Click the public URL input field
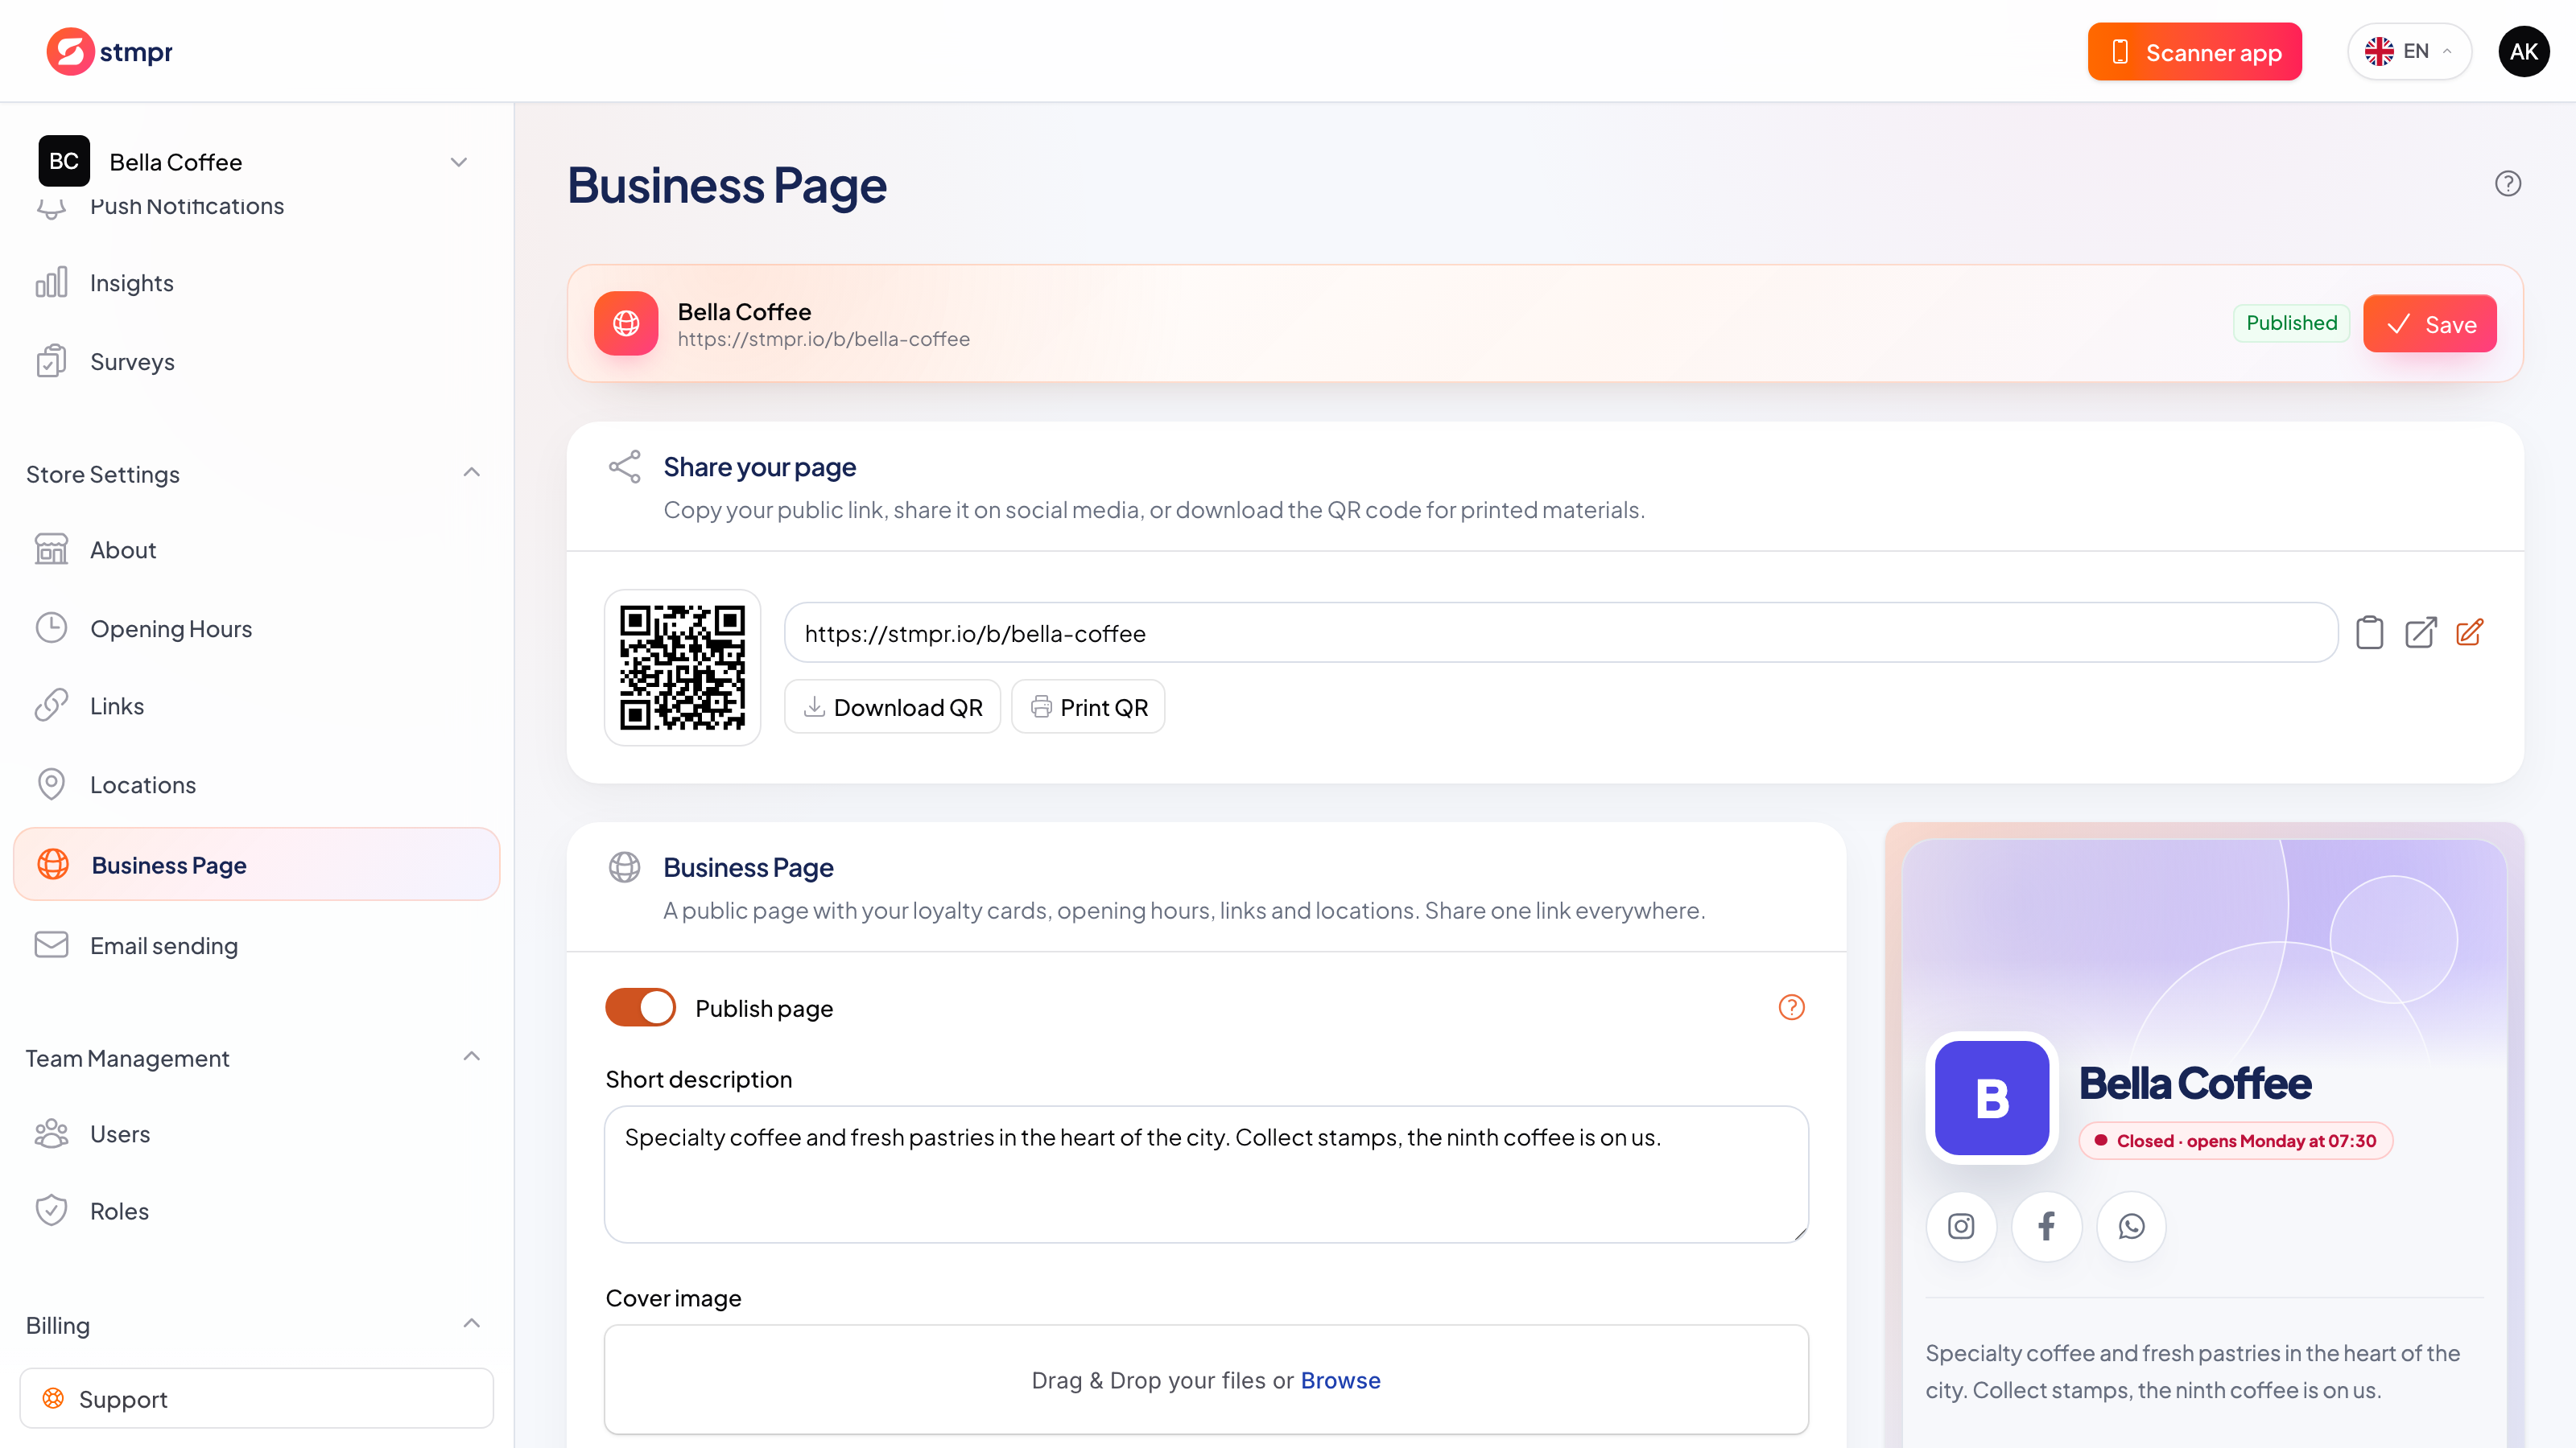The image size is (2576, 1448). pyautogui.click(x=1561, y=632)
